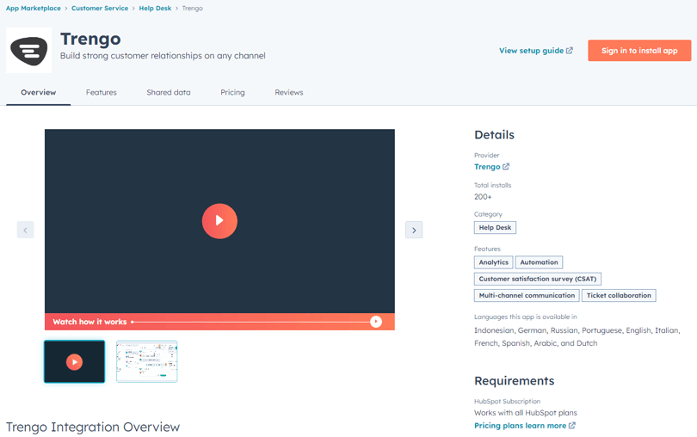Open the Reviews tab

(289, 92)
